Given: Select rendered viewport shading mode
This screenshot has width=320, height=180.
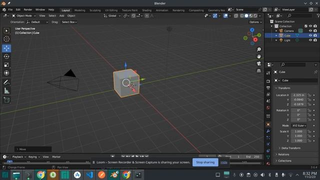Looking at the screenshot, I should tap(255, 15).
